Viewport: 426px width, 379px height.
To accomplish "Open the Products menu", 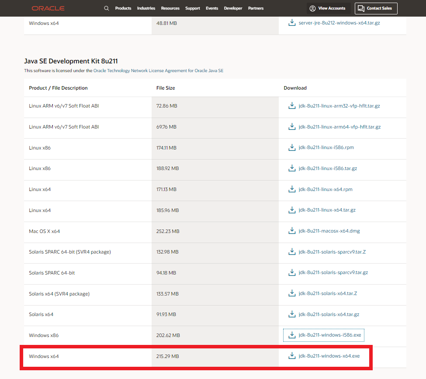I will tap(123, 8).
